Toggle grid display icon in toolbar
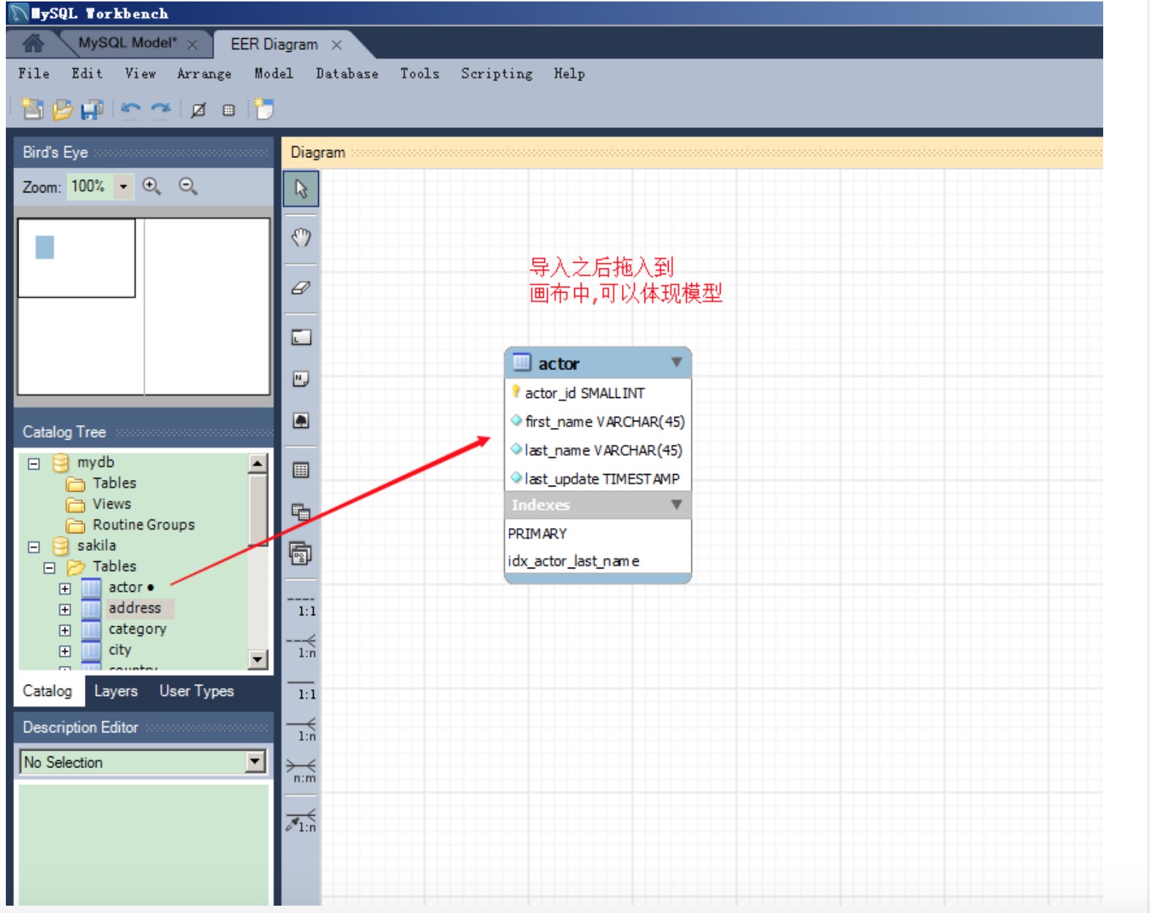Screen dimensions: 1150x913 (x=198, y=110)
